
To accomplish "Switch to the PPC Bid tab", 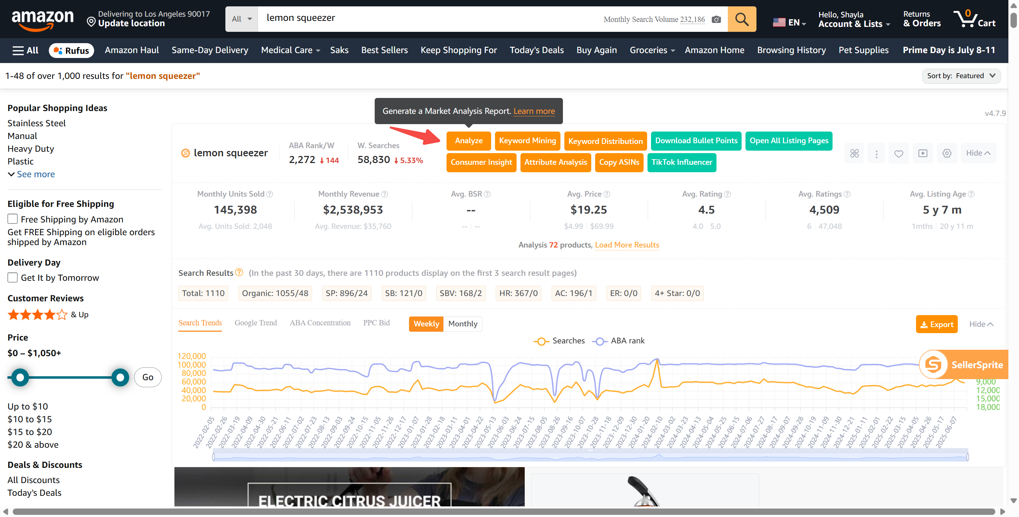I will (x=376, y=323).
